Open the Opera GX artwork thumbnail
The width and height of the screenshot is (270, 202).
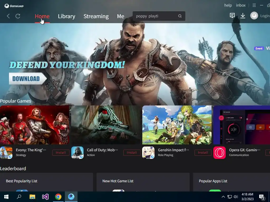click(x=242, y=125)
